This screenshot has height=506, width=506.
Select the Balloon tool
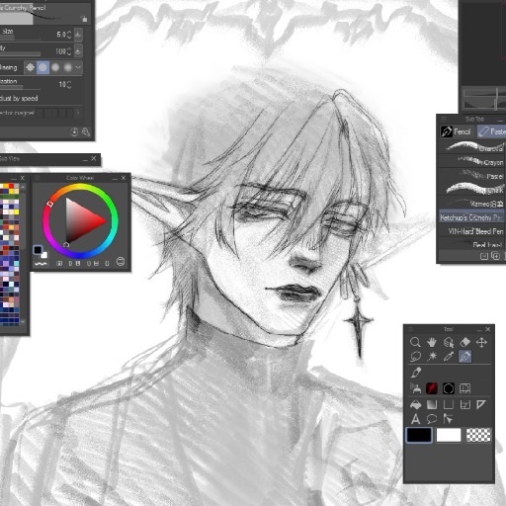pyautogui.click(x=432, y=419)
